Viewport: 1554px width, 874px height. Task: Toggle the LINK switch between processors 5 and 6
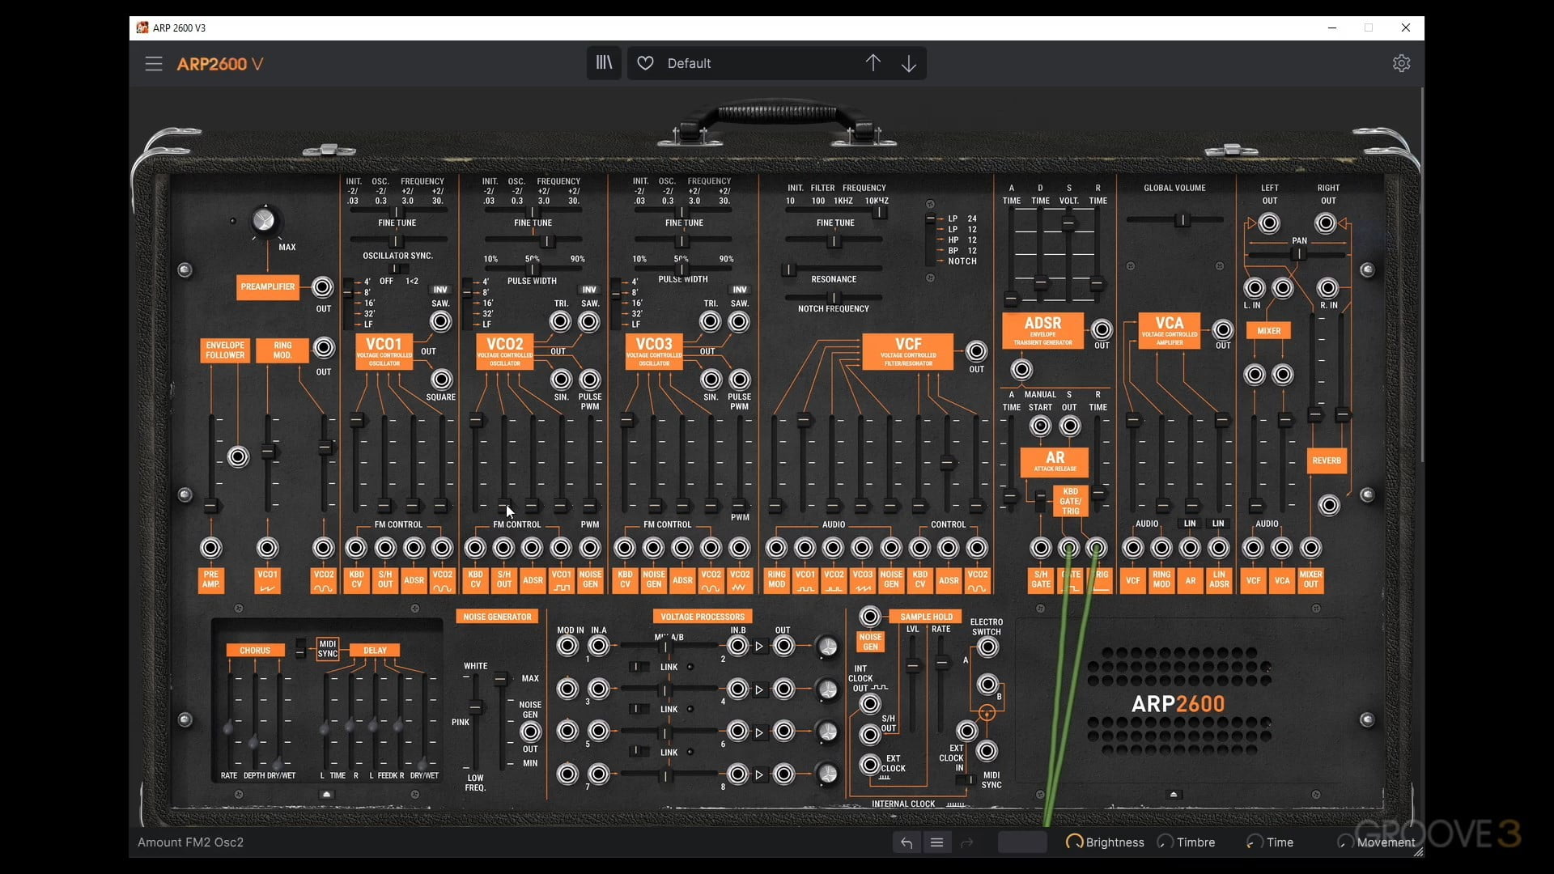[639, 752]
